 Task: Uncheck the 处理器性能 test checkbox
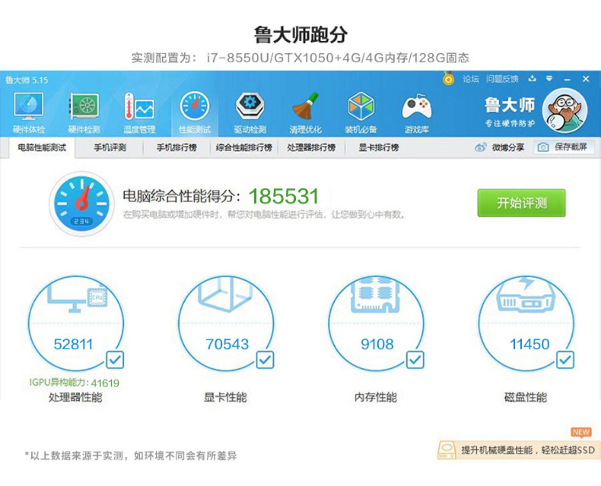pyautogui.click(x=115, y=360)
